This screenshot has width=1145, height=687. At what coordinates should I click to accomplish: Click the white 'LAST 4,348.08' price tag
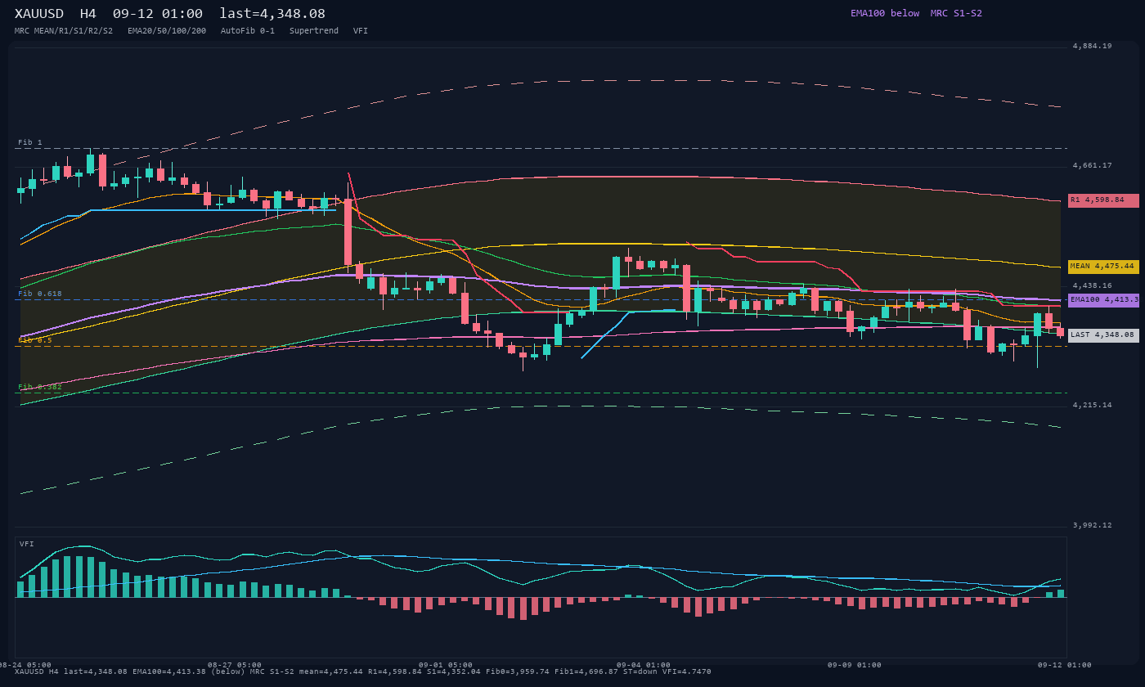[x=1103, y=335]
